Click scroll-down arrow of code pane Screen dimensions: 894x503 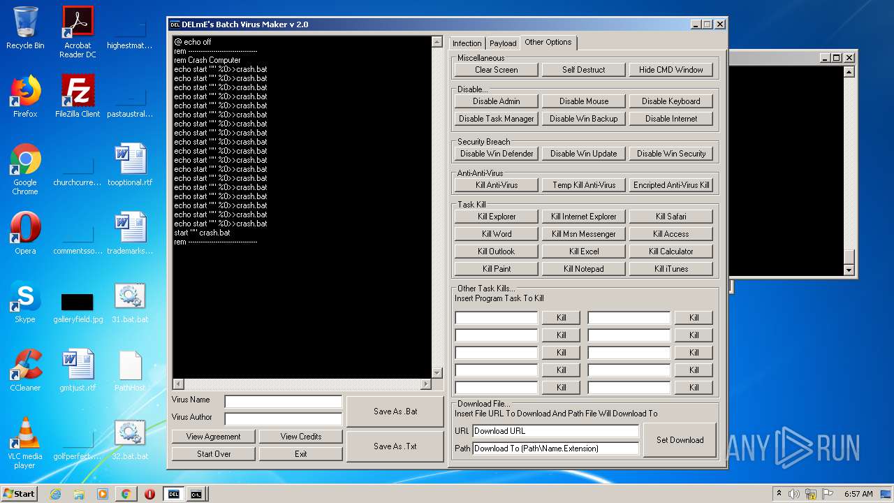point(437,373)
